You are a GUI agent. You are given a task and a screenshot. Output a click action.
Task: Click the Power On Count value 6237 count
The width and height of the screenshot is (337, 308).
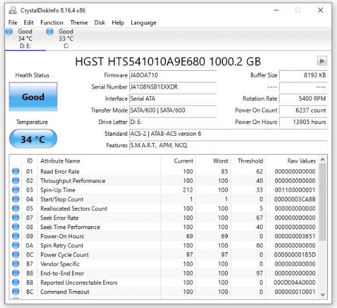pyautogui.click(x=303, y=110)
